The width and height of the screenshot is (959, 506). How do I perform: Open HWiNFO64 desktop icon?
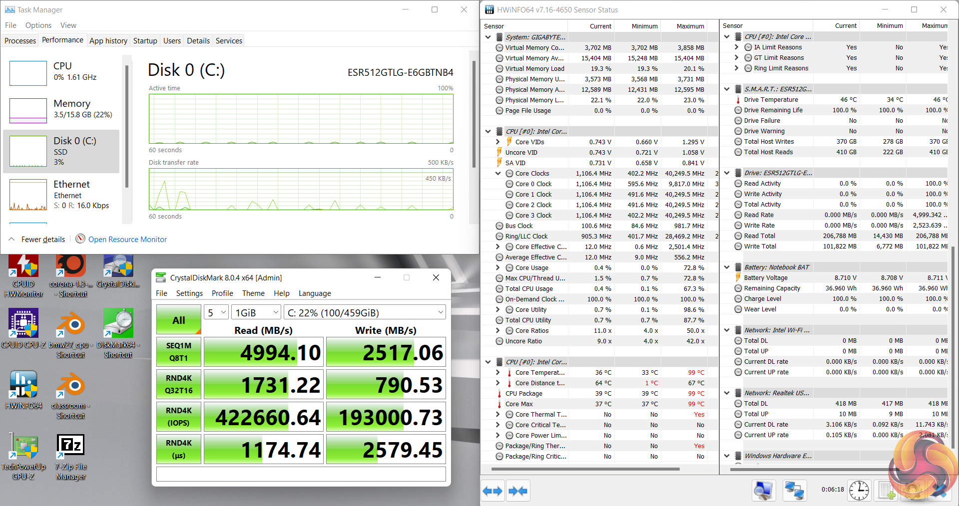[x=23, y=390]
